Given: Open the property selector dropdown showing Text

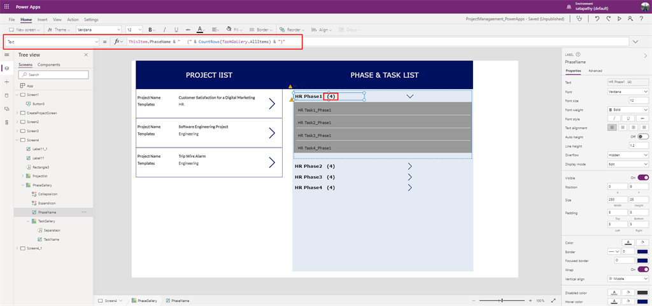Looking at the screenshot, I should [x=52, y=42].
